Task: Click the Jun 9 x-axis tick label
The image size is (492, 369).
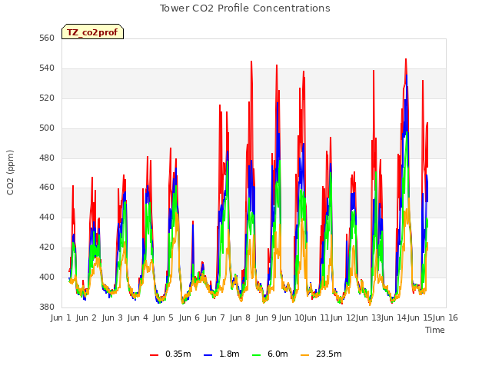Action: [266, 317]
